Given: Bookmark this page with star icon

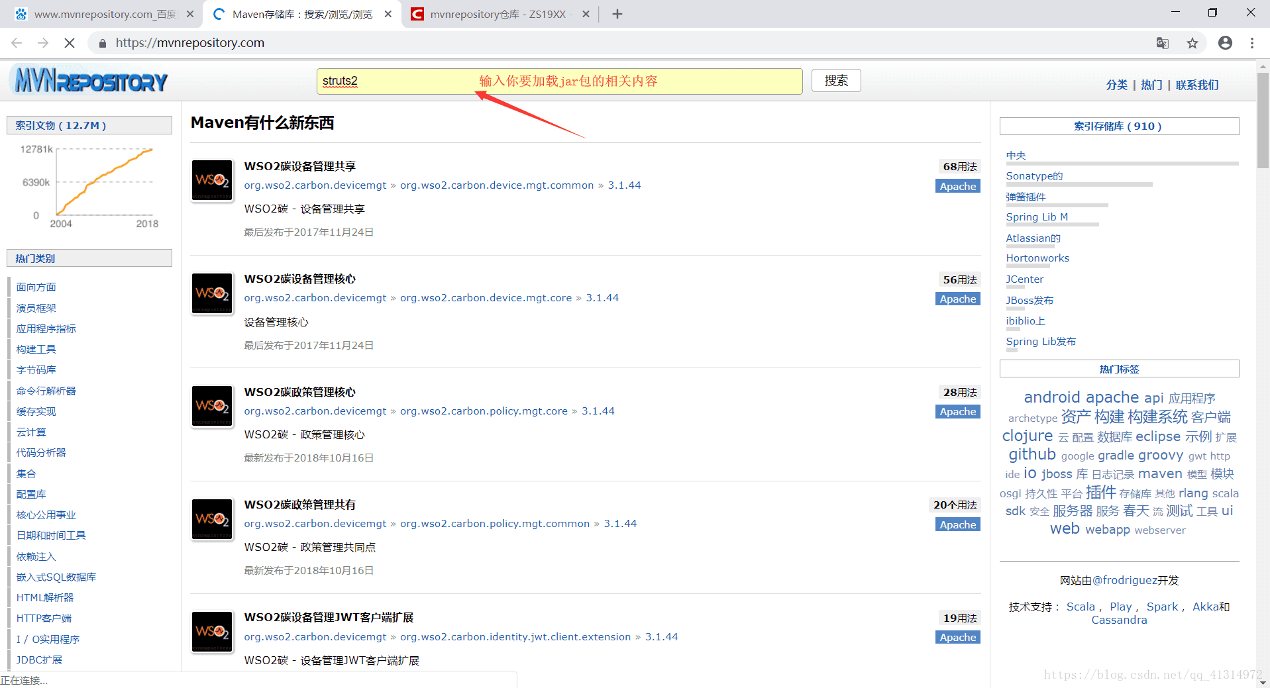Looking at the screenshot, I should pos(1192,43).
